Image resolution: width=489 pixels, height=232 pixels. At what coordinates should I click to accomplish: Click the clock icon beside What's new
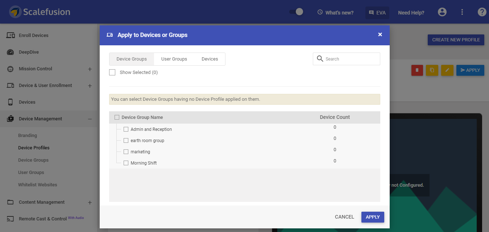point(320,12)
